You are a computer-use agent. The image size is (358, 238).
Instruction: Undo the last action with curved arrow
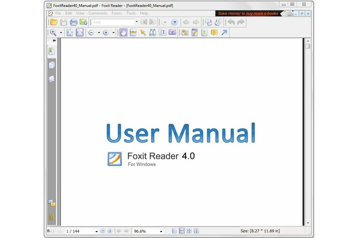tap(231, 22)
